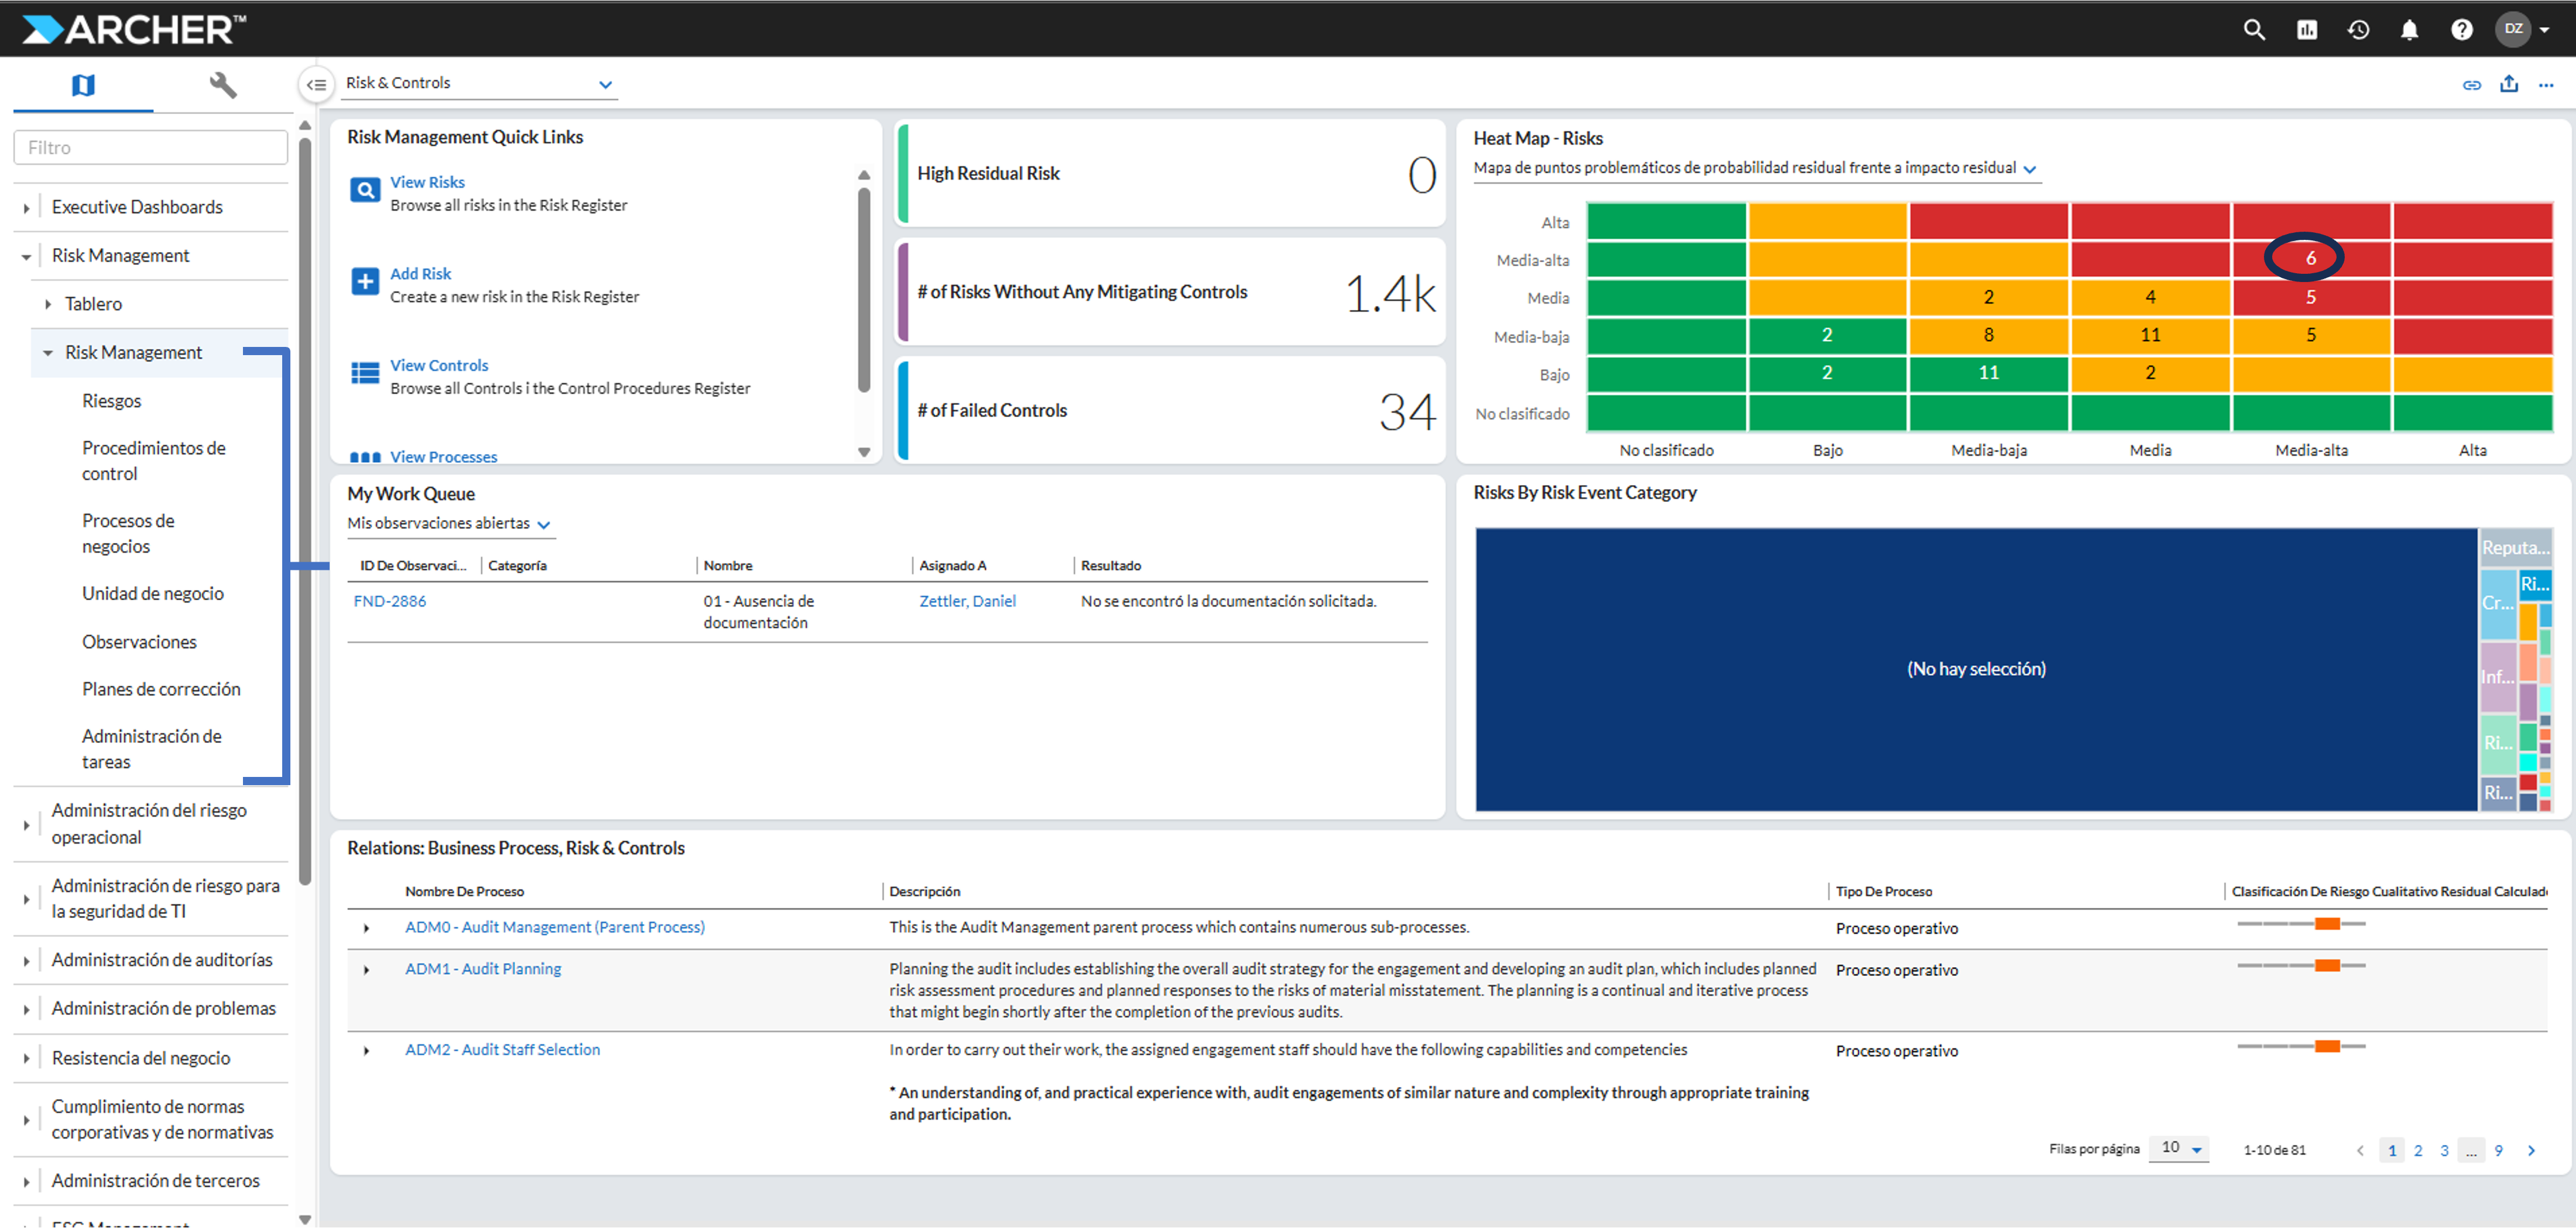Copy dashboard link via chain icon
Image resolution: width=2576 pixels, height=1228 pixels.
pyautogui.click(x=2471, y=85)
